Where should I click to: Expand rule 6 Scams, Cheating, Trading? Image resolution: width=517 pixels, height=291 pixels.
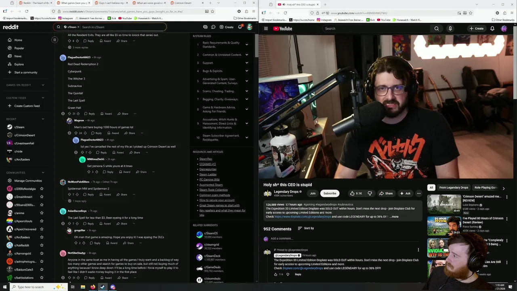pos(246,91)
